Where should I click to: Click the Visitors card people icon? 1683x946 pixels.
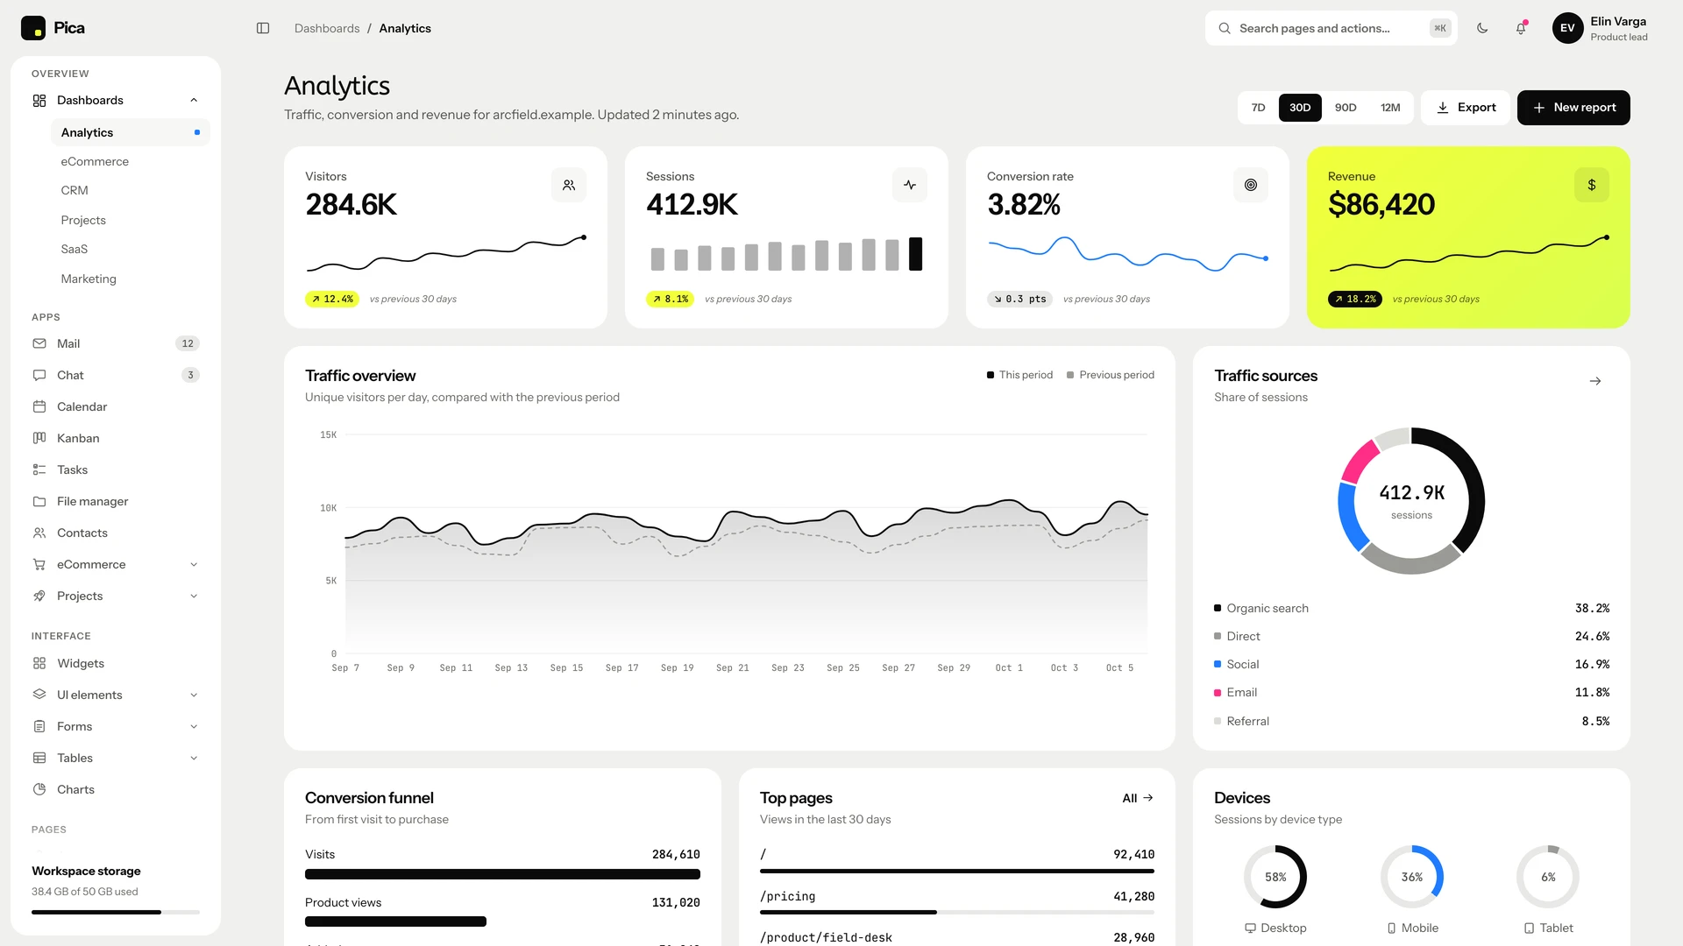(569, 185)
